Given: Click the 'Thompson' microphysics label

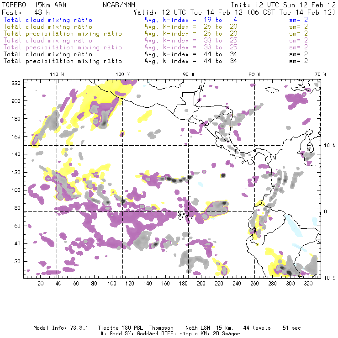Looking at the screenshot, I should pyautogui.click(x=161, y=328).
